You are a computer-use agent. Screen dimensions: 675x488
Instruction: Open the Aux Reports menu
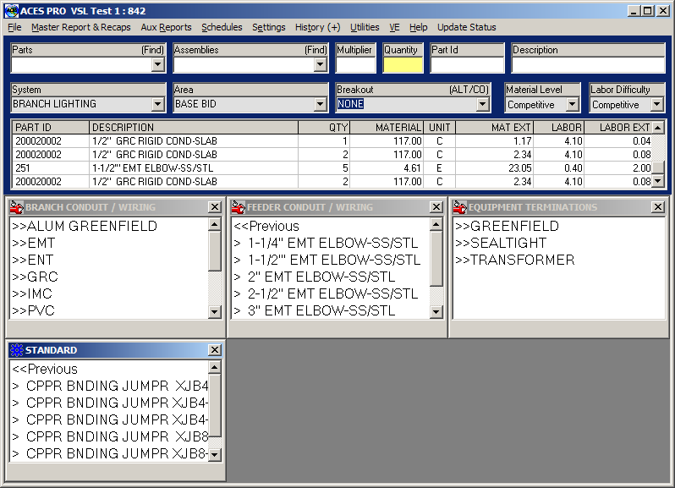[x=166, y=27]
